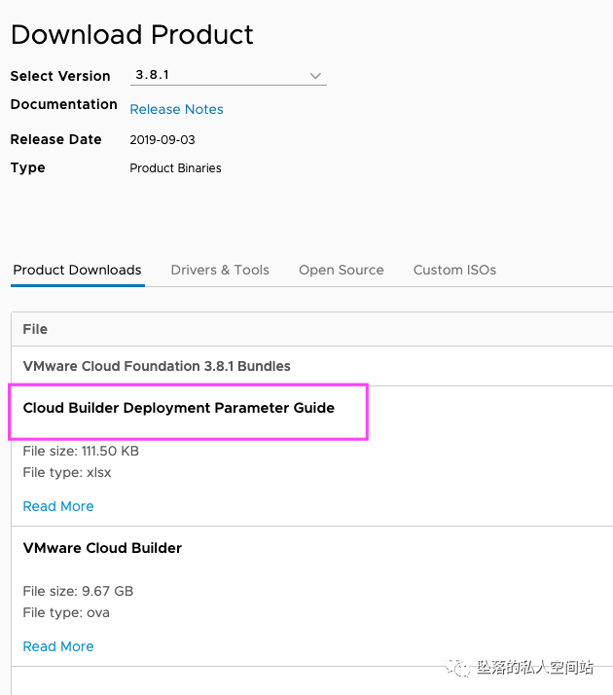Open the Custom ISOs tab
613x695 pixels.
coord(454,270)
